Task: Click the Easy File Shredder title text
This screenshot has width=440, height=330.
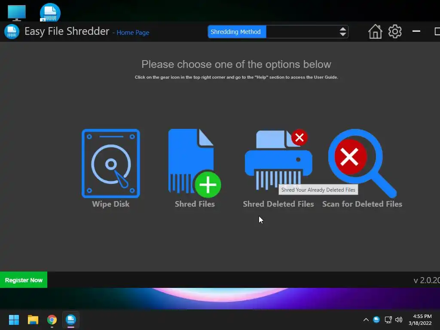Action: (x=67, y=31)
